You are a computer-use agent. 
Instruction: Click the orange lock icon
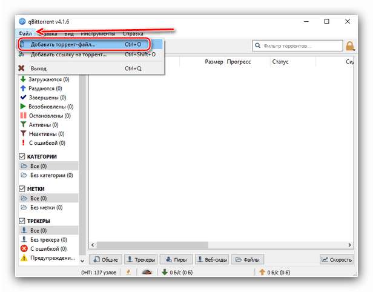click(350, 46)
